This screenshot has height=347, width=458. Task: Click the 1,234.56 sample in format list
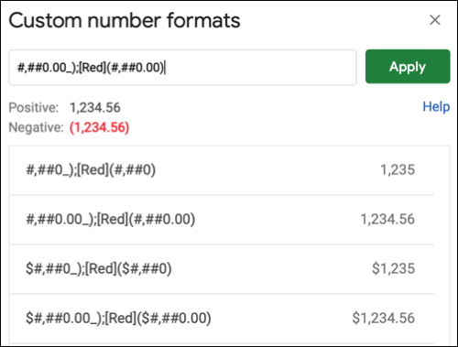pyautogui.click(x=387, y=219)
